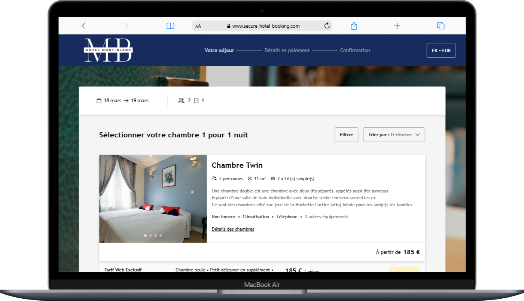Click the calendar icon beside 18 mars
Viewport: 524px width, 301px height.
pos(99,101)
